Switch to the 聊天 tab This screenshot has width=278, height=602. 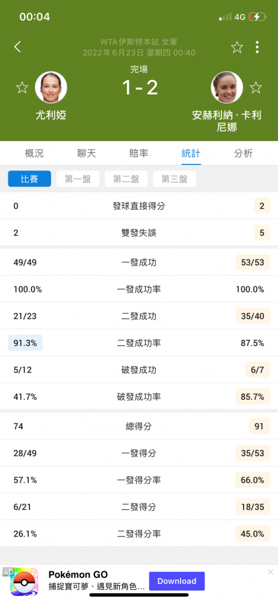click(87, 154)
